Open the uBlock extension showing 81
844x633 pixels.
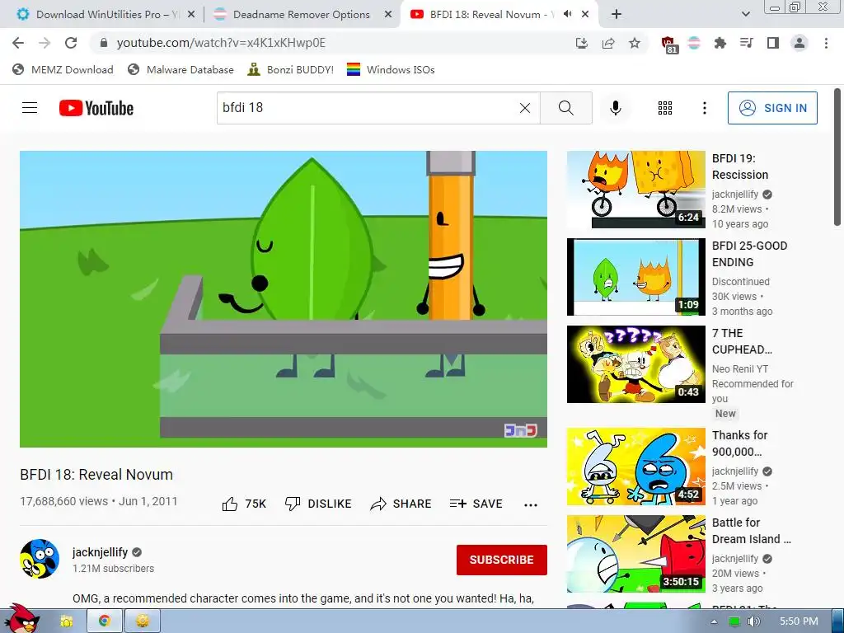coord(668,45)
